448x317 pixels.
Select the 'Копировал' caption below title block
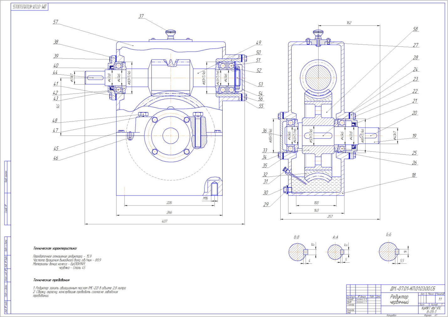coord(392,315)
